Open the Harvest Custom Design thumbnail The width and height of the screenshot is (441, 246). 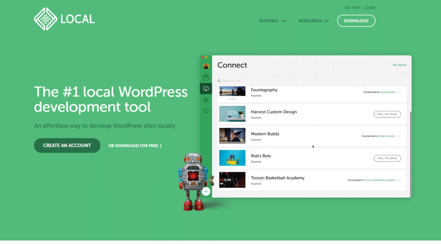pos(232,114)
